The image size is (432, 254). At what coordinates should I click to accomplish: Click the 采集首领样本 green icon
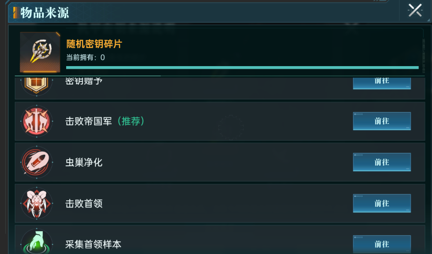coord(37,243)
